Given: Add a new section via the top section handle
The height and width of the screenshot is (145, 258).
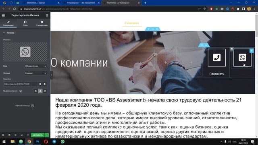Looking at the screenshot, I should 149,29.
